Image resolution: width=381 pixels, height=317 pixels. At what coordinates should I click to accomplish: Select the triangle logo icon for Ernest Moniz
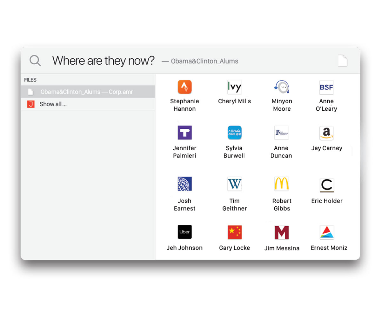327,232
